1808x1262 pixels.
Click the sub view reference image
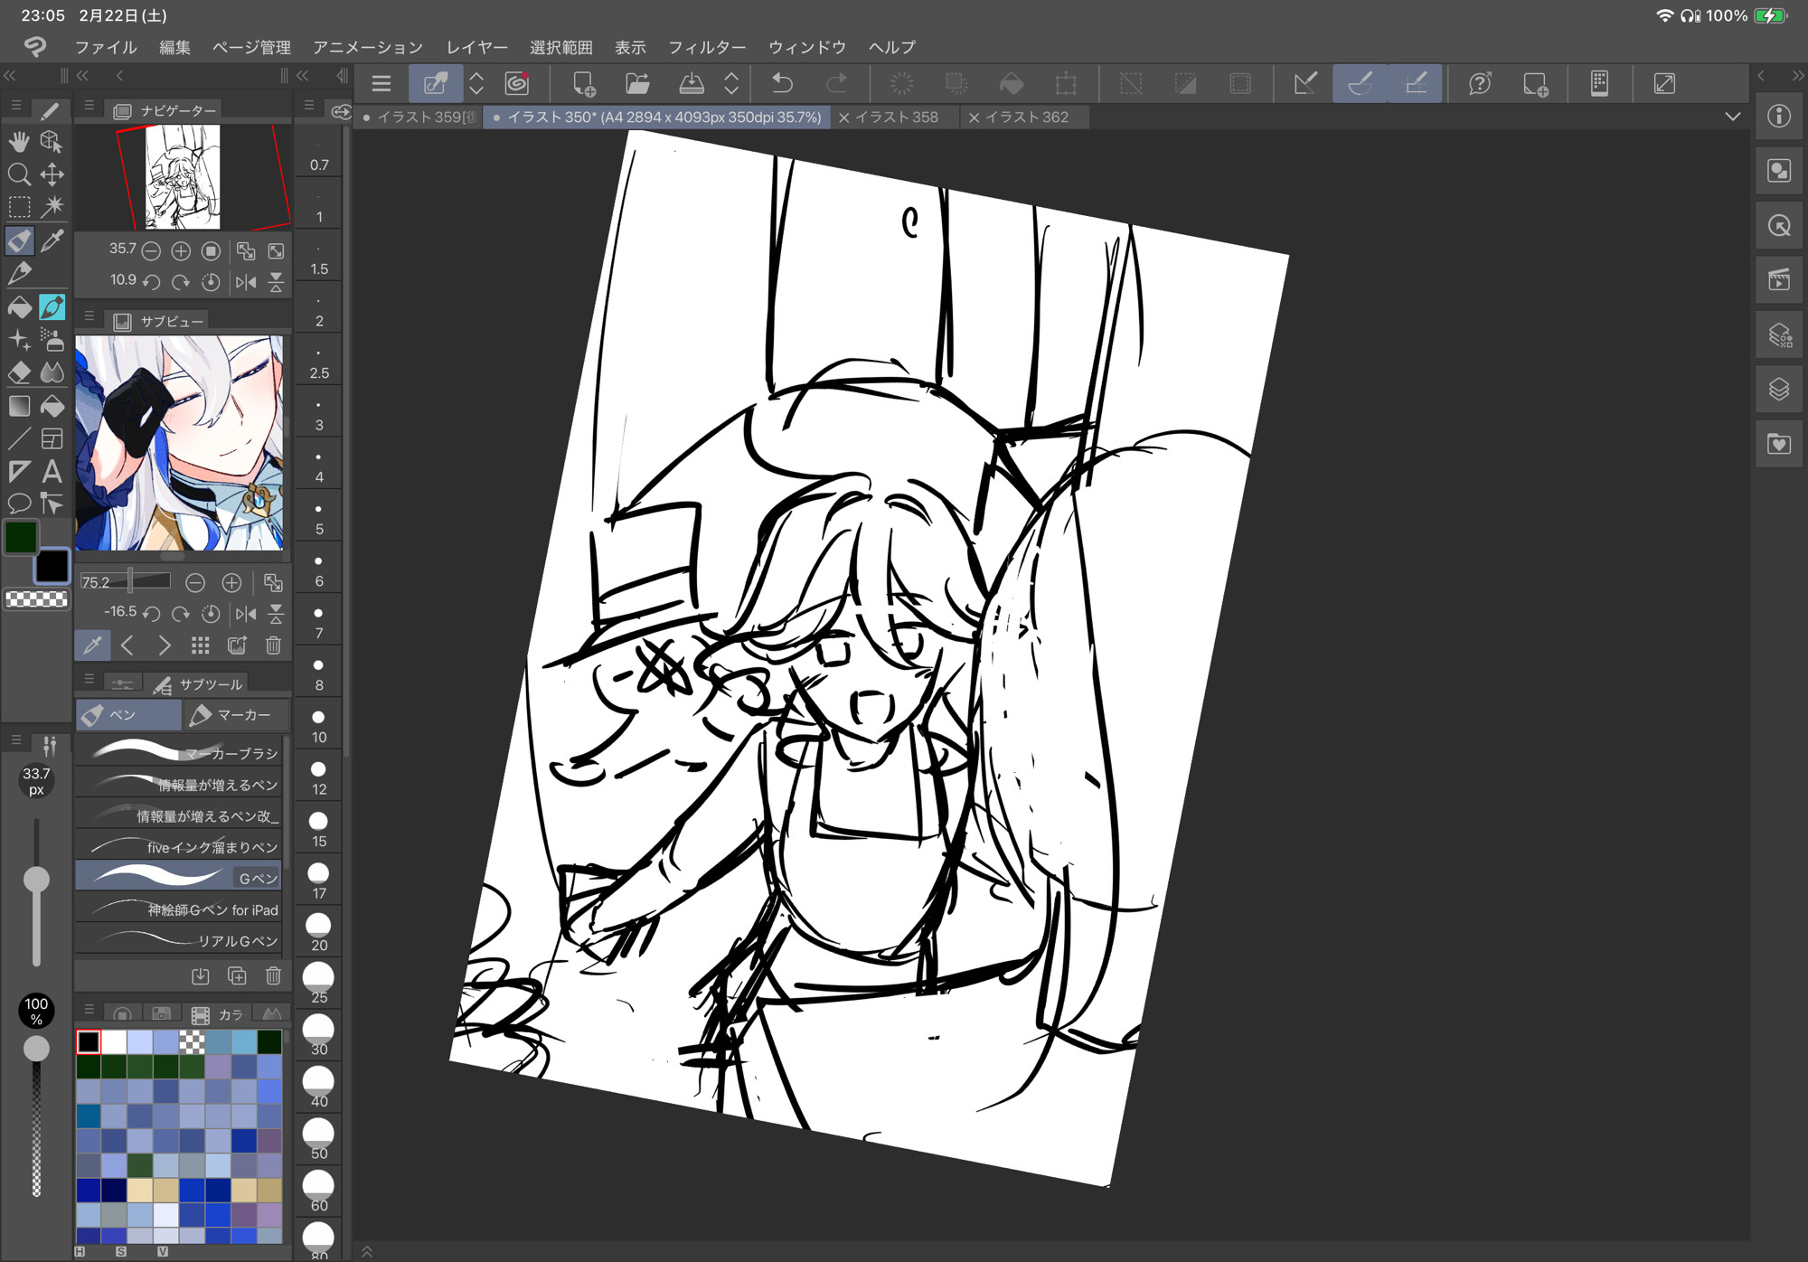click(179, 443)
